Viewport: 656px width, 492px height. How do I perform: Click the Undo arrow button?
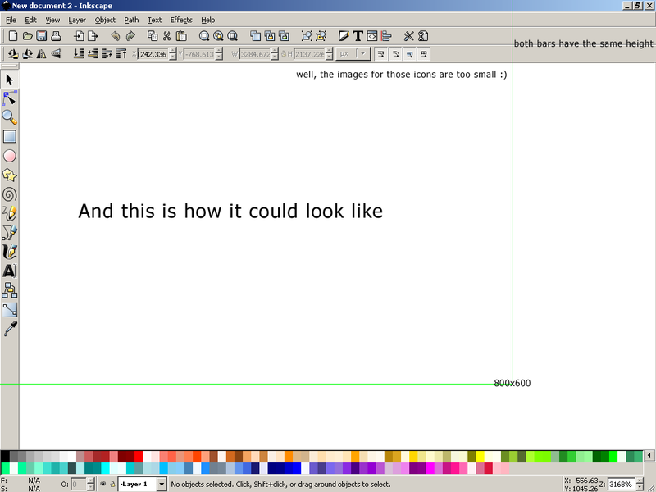[115, 36]
